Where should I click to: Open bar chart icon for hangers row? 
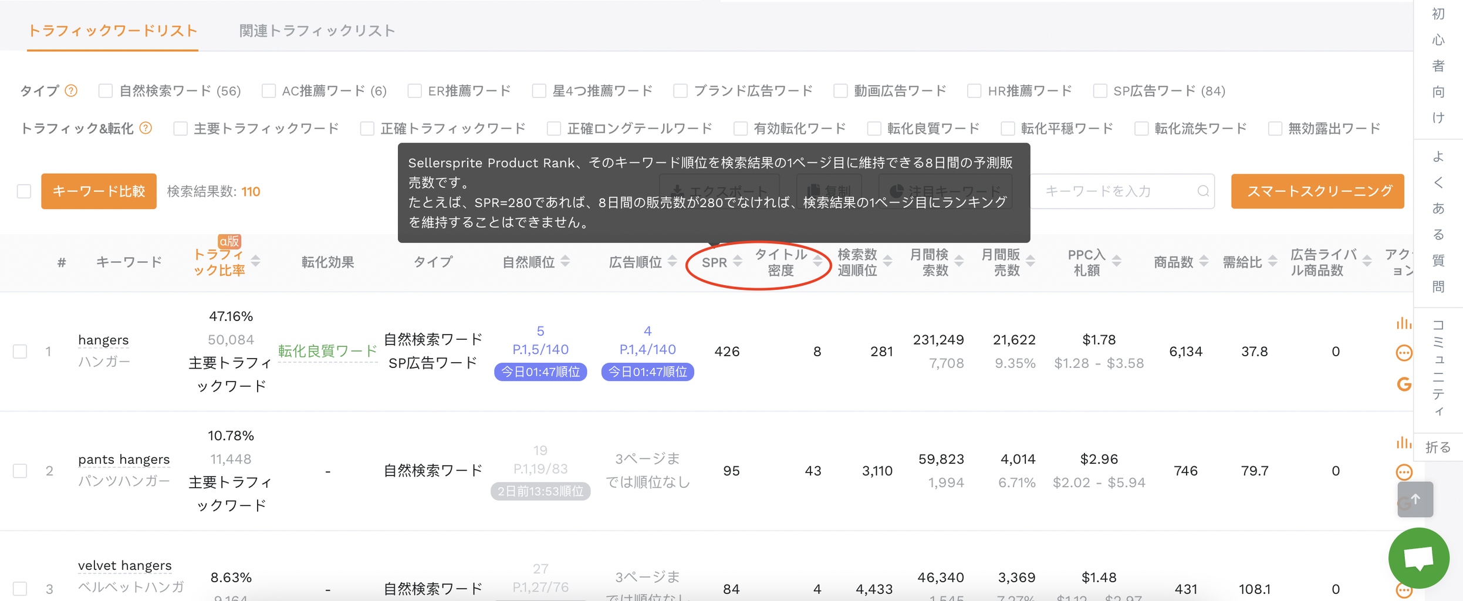(x=1403, y=323)
